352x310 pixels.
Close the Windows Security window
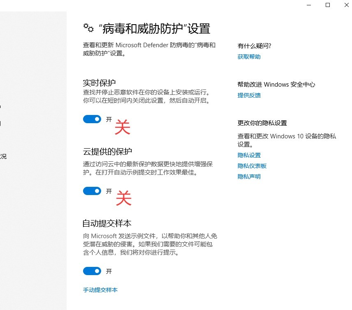click(x=346, y=5)
